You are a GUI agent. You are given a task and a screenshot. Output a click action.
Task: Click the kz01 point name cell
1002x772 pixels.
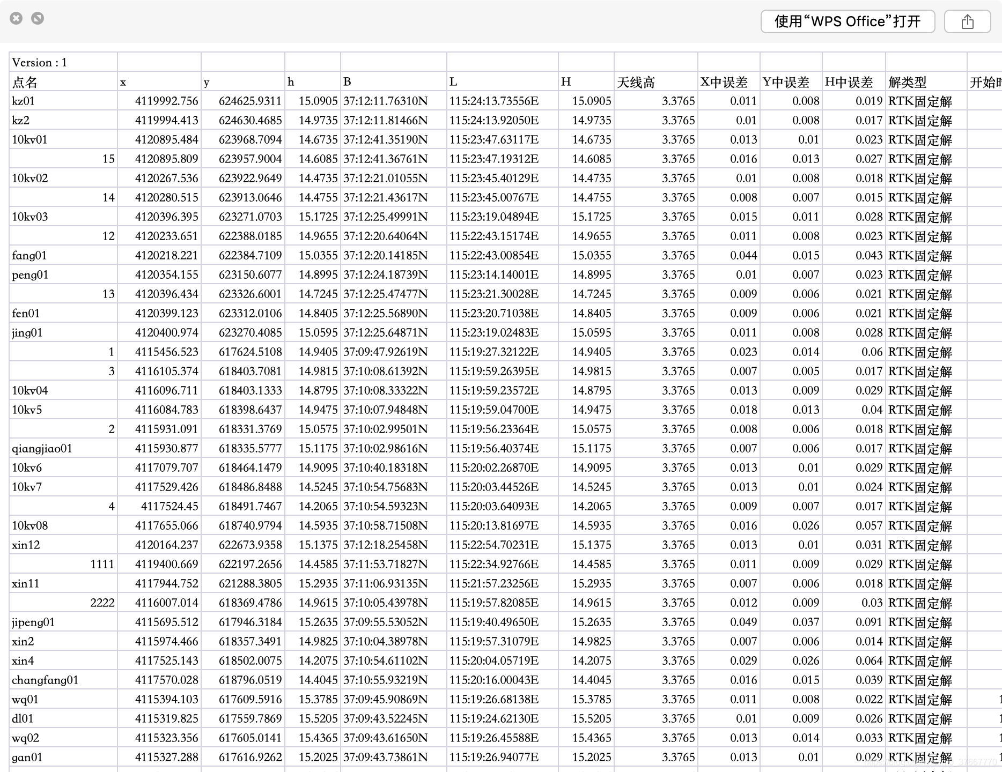tap(63, 101)
